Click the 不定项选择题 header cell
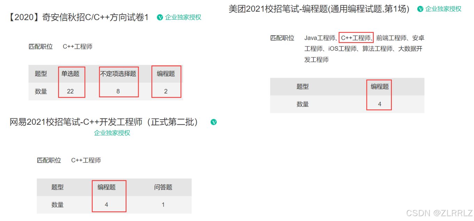474x221 pixels. (118, 74)
